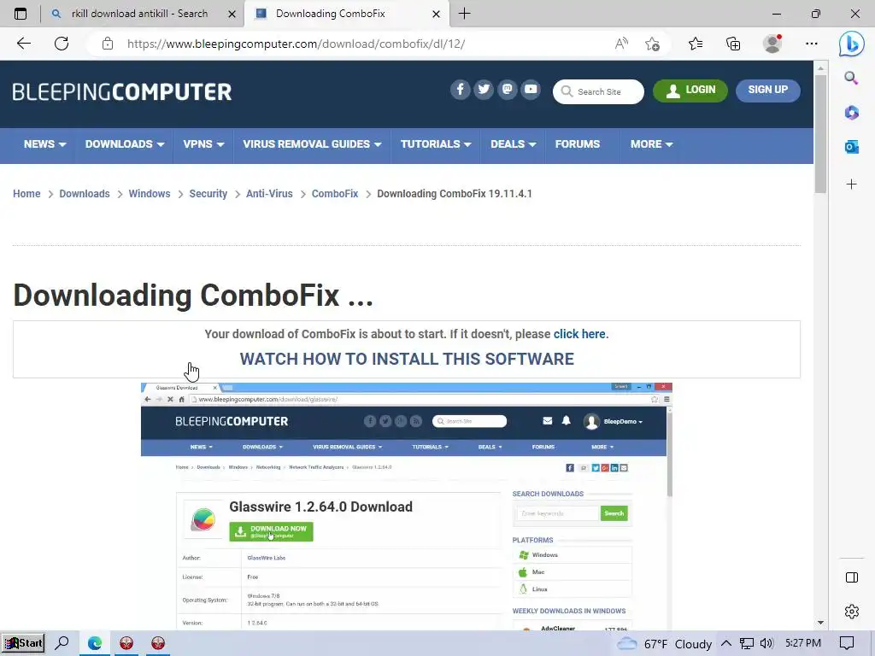Open the Windows breadcrumb link
The image size is (875, 656).
pos(149,194)
